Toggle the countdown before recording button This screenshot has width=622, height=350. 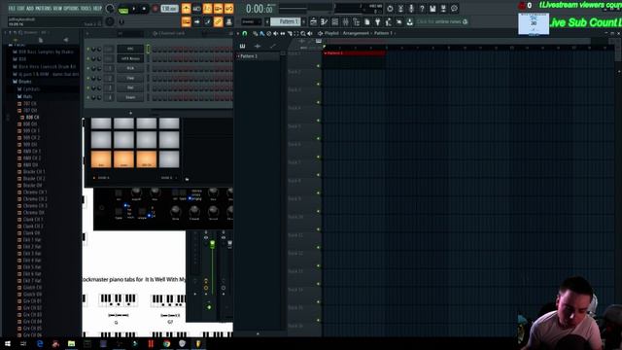point(207,9)
